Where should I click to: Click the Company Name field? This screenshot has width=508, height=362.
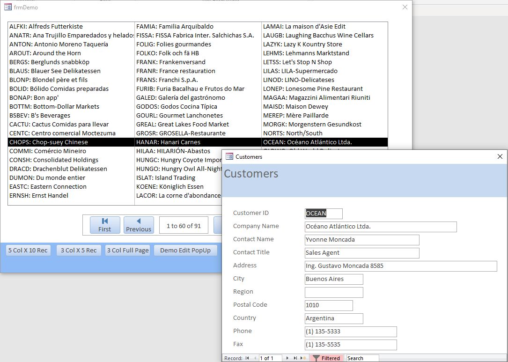tap(381, 227)
